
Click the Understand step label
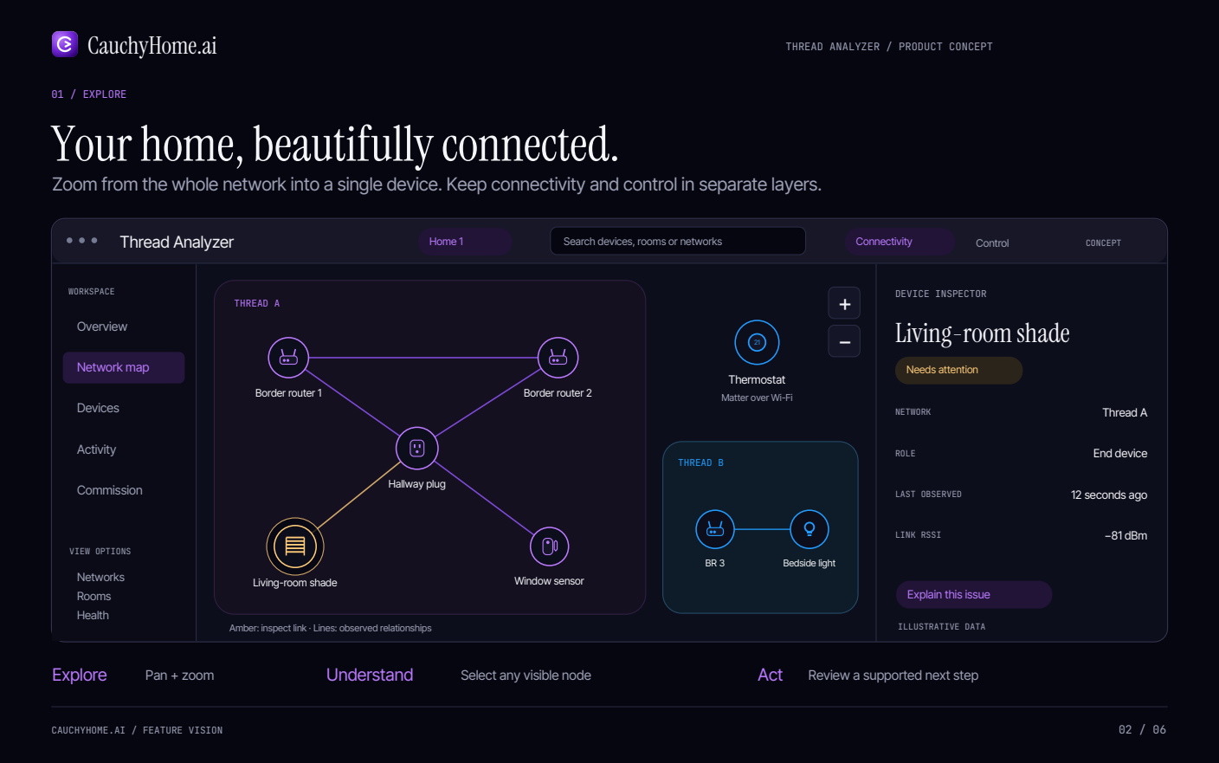coord(370,675)
